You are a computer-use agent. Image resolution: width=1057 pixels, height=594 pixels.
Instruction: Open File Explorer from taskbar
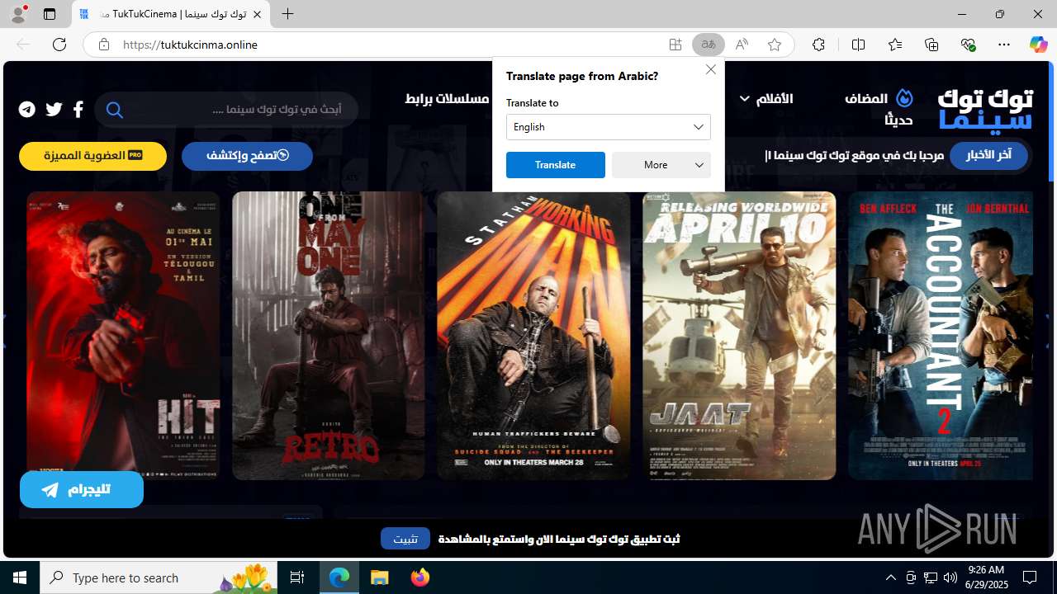[379, 577]
